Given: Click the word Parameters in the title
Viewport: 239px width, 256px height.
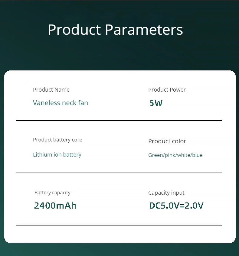Looking at the screenshot, I should [144, 30].
